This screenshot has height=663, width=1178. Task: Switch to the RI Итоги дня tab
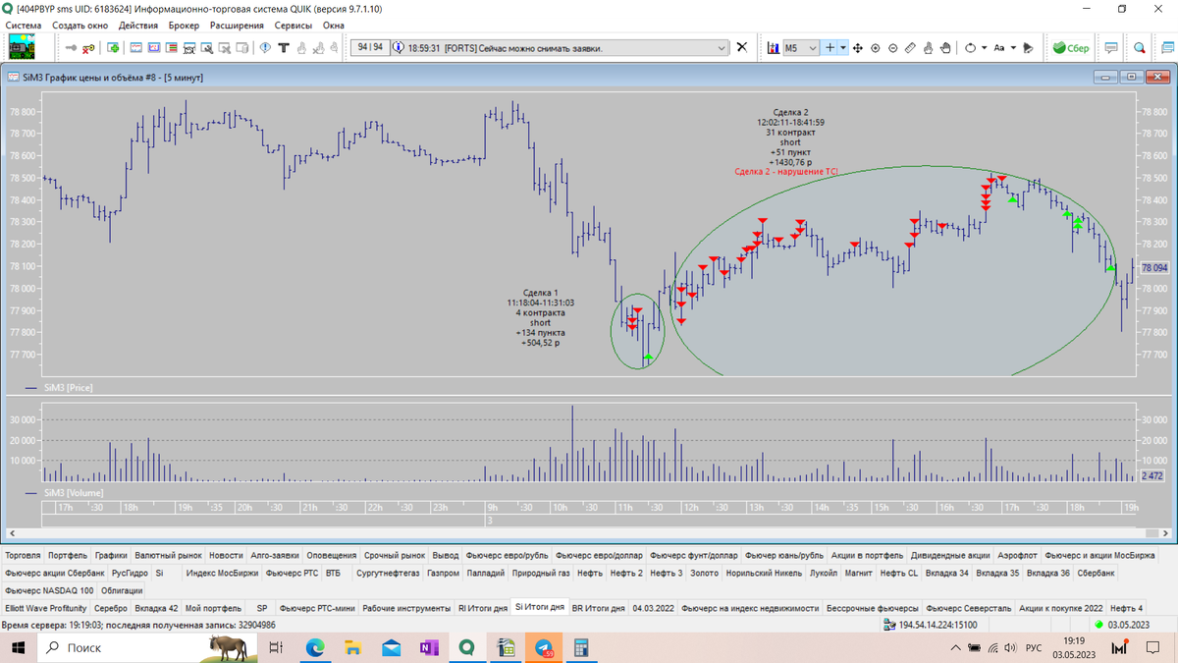[483, 608]
